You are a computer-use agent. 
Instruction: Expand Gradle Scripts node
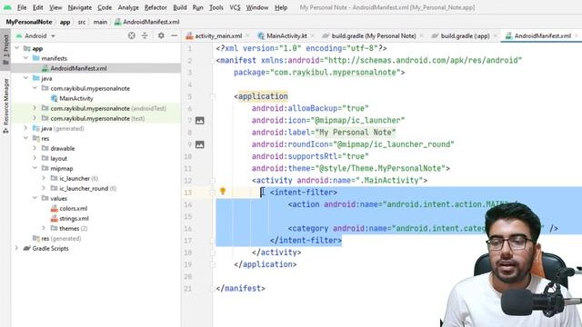point(16,248)
